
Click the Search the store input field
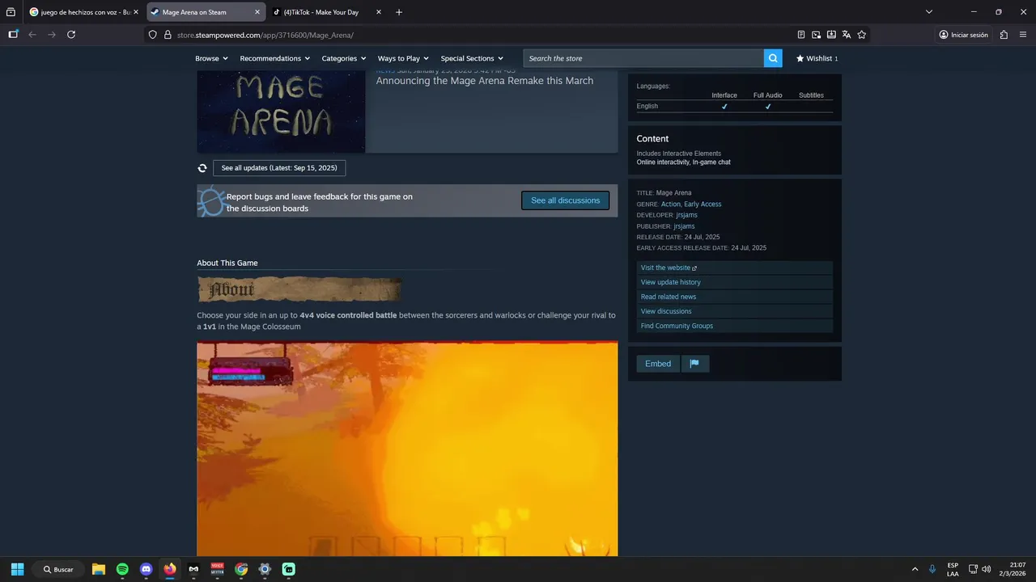643,58
